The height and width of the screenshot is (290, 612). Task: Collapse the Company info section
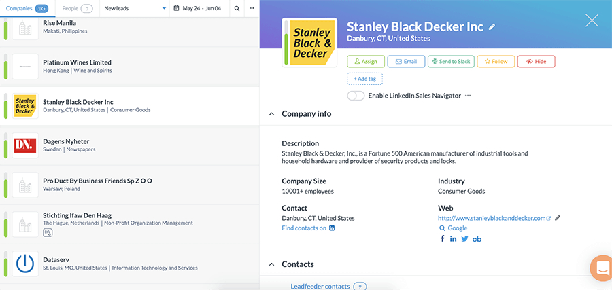pyautogui.click(x=271, y=114)
